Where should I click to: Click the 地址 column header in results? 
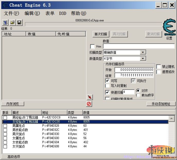(14, 34)
